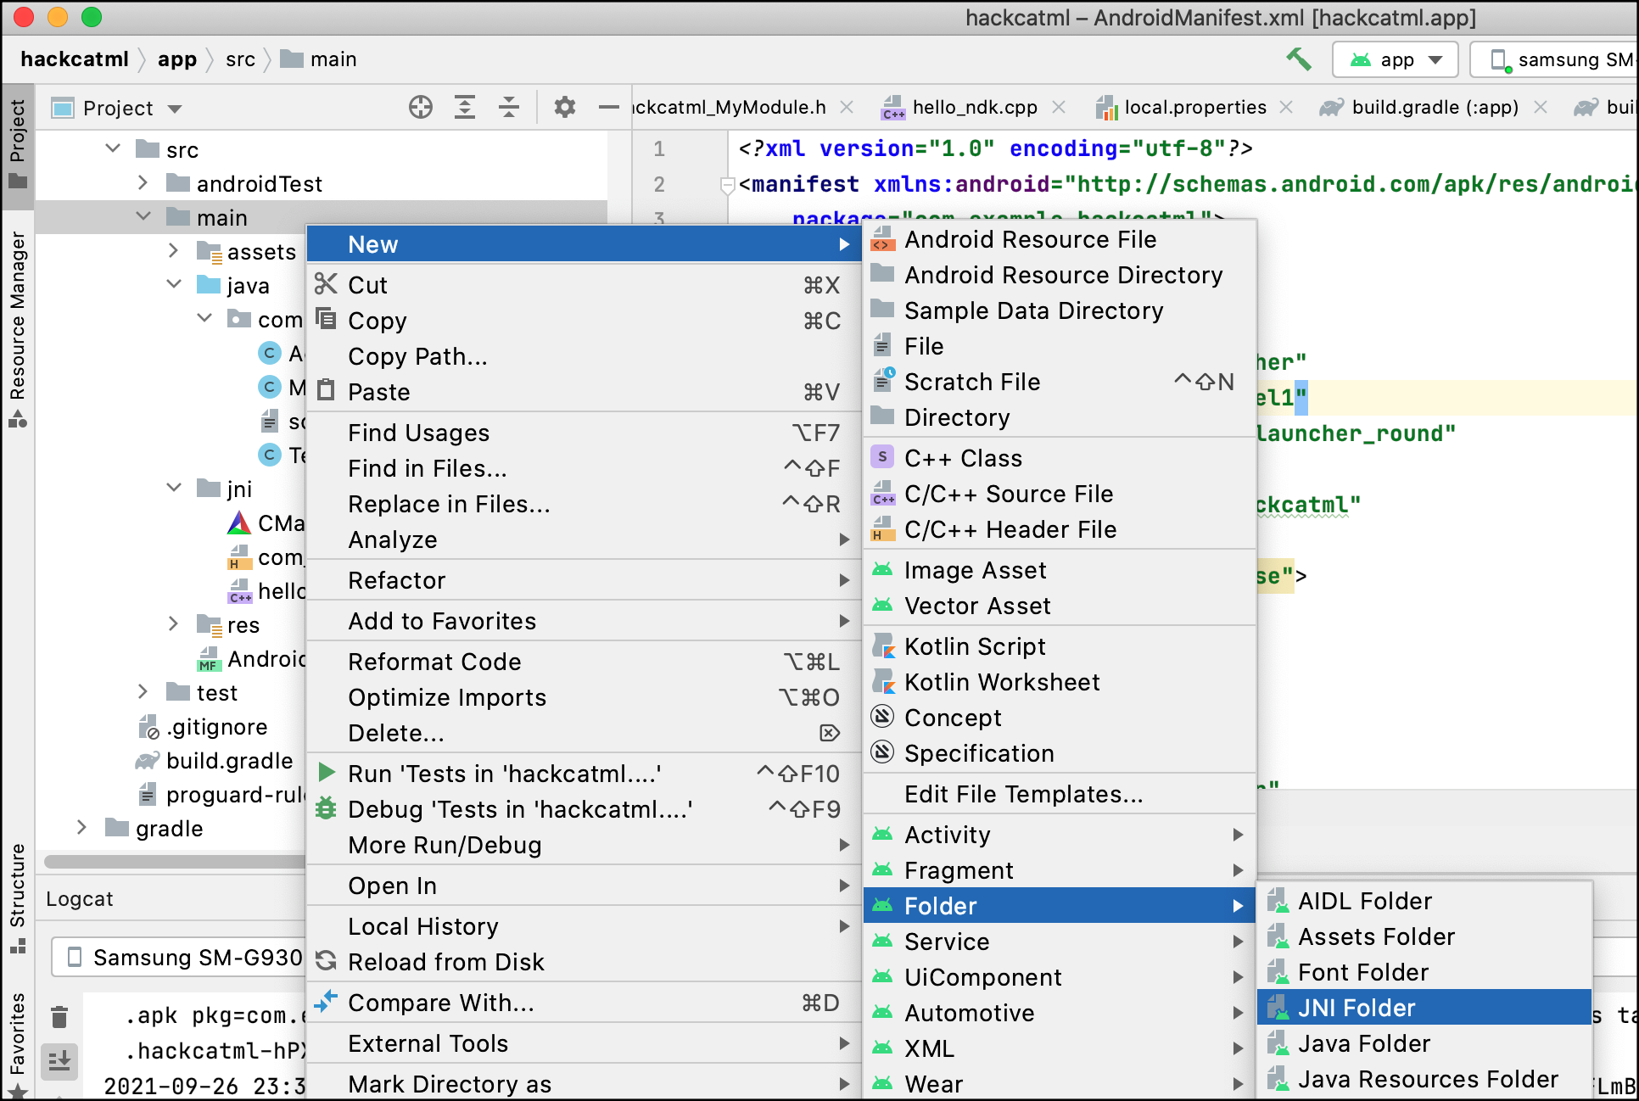Click the app breadcrumb in navigation bar
Image resolution: width=1639 pixels, height=1101 pixels.
pyautogui.click(x=176, y=59)
